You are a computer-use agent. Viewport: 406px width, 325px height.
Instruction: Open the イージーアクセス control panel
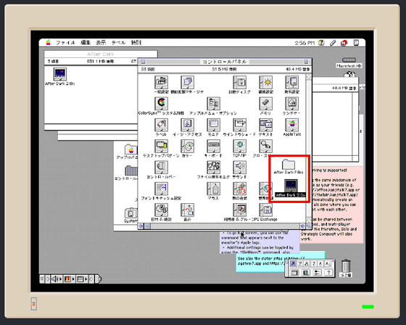[187, 125]
